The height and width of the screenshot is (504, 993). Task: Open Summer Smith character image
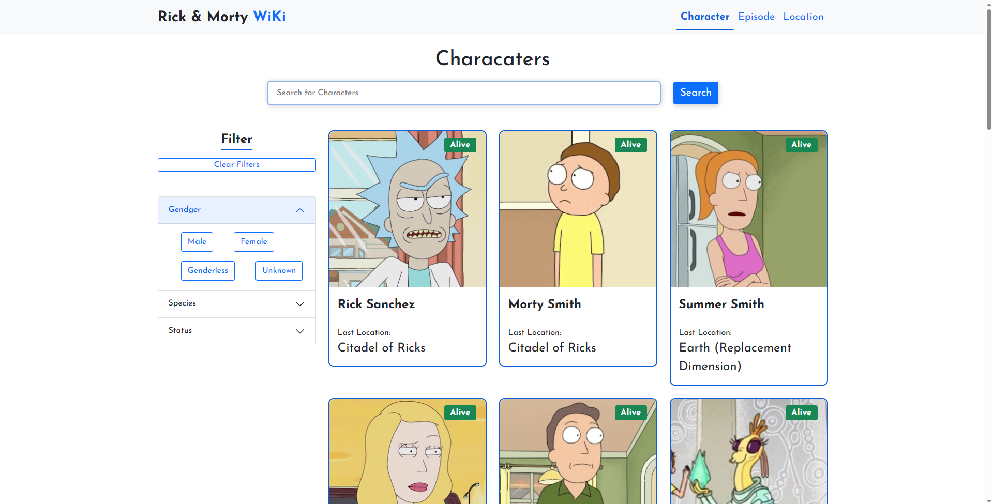[749, 209]
